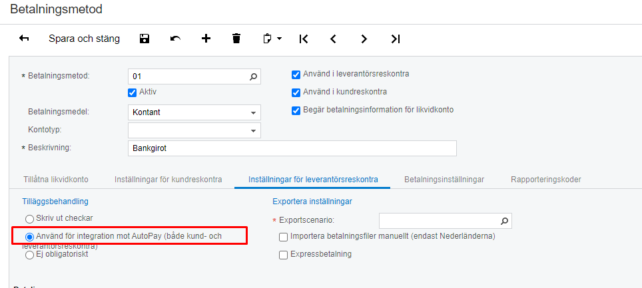Go to the first record
The height and width of the screenshot is (288, 642).
click(x=304, y=39)
